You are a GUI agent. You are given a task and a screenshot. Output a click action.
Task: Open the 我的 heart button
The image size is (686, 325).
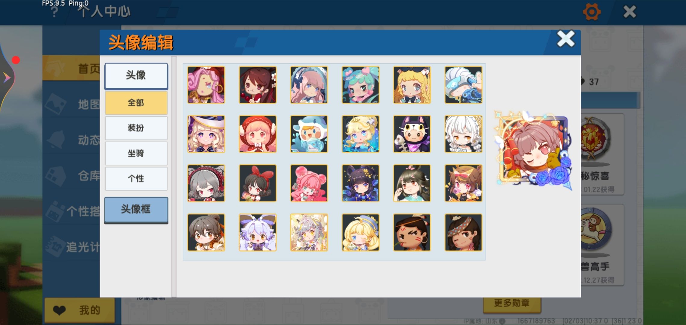(x=80, y=311)
